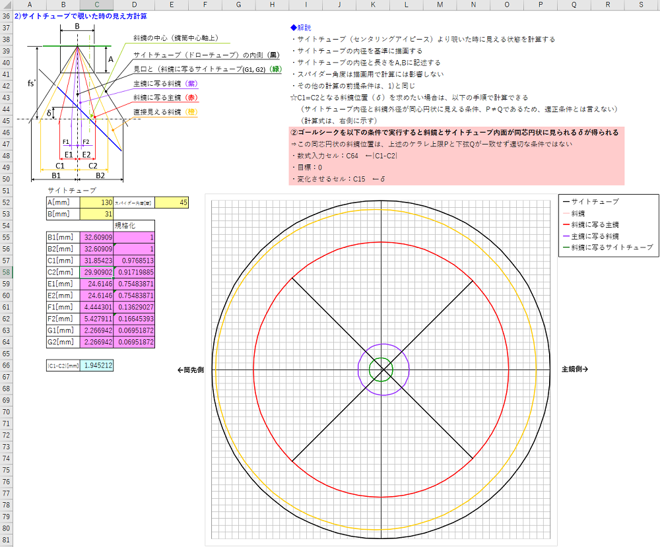The width and height of the screenshot is (660, 547).
Task: Select row header 81
Action: 7,540
